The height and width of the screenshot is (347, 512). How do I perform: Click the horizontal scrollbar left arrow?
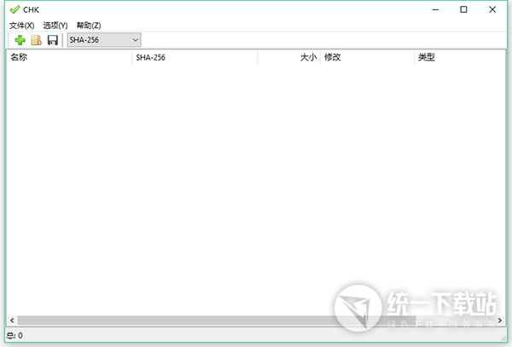(12, 321)
